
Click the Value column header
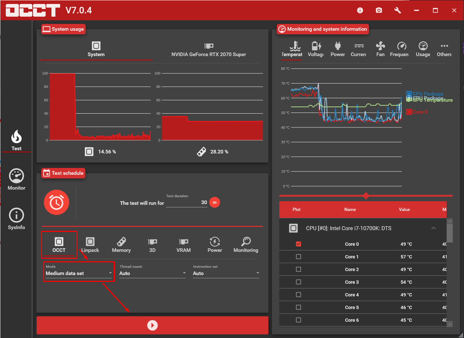[405, 210]
